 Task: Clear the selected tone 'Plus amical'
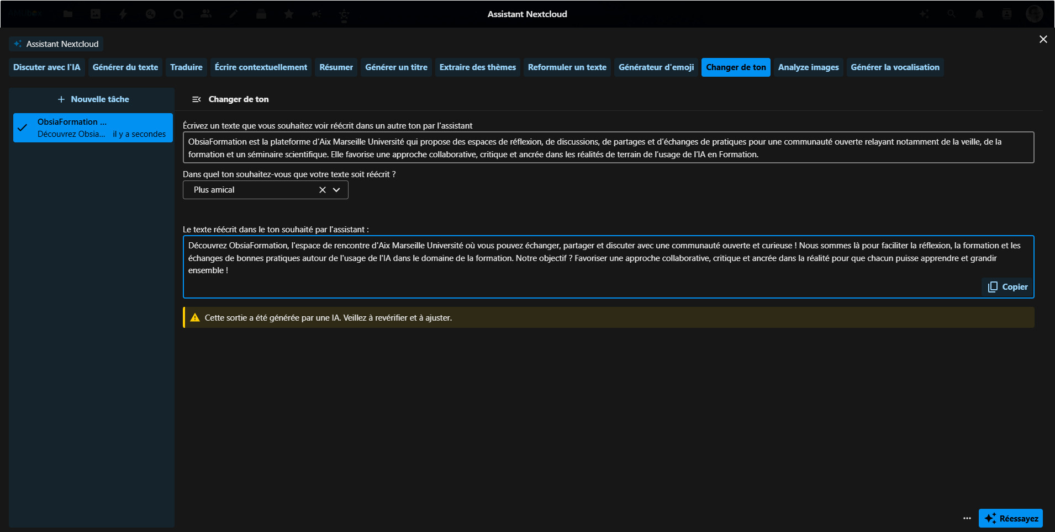(x=323, y=190)
